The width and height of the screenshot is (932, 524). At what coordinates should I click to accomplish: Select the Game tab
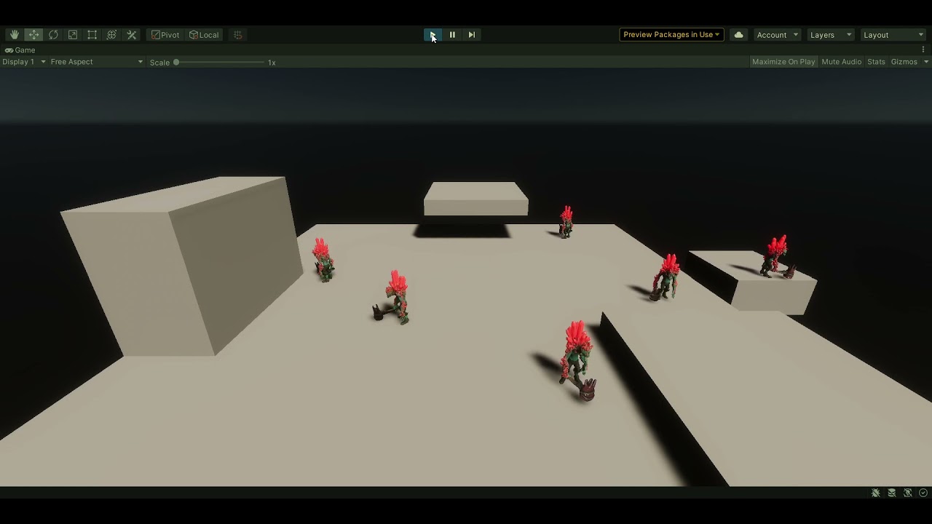(20, 50)
